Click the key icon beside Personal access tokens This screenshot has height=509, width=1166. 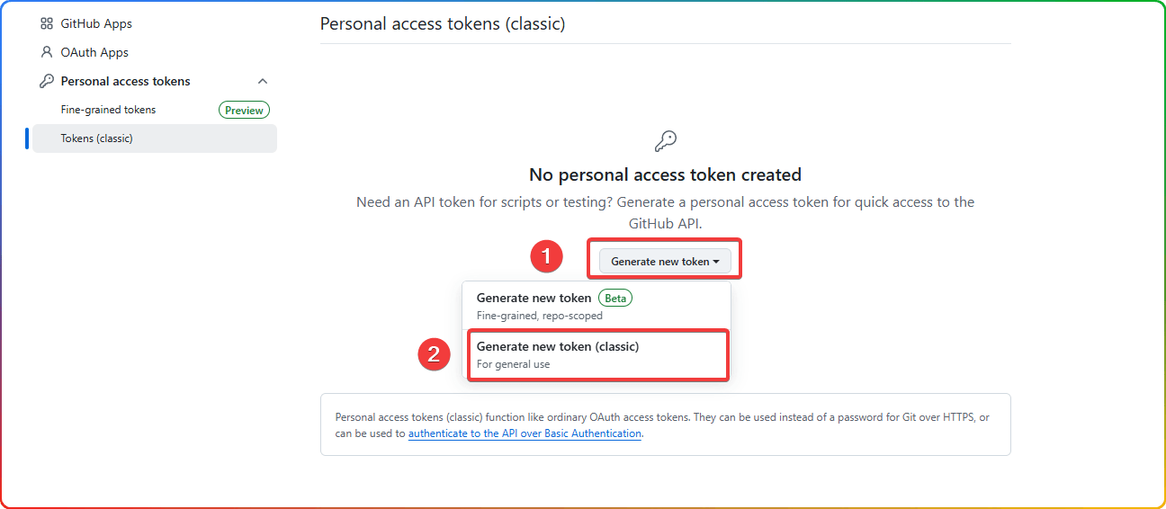(47, 82)
